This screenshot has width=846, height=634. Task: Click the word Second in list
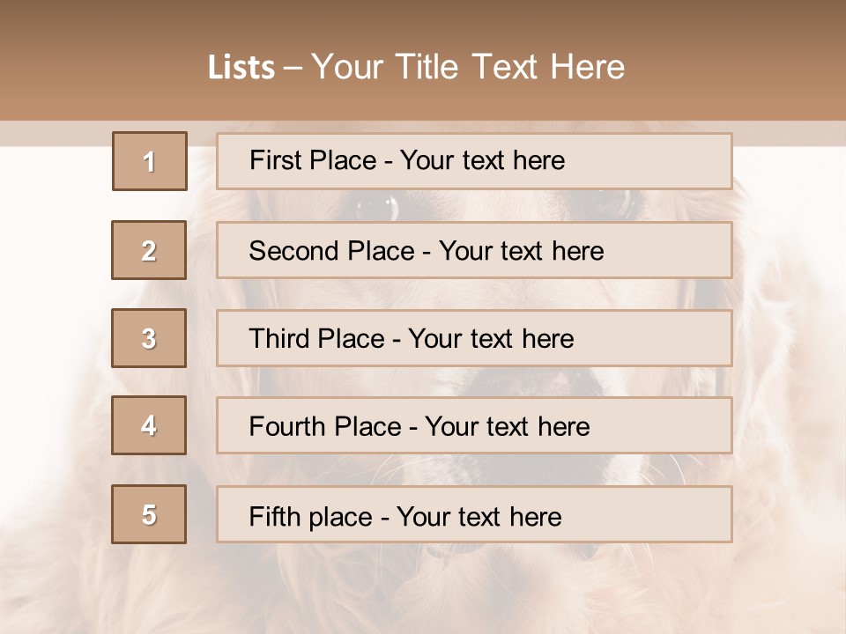pyautogui.click(x=294, y=251)
